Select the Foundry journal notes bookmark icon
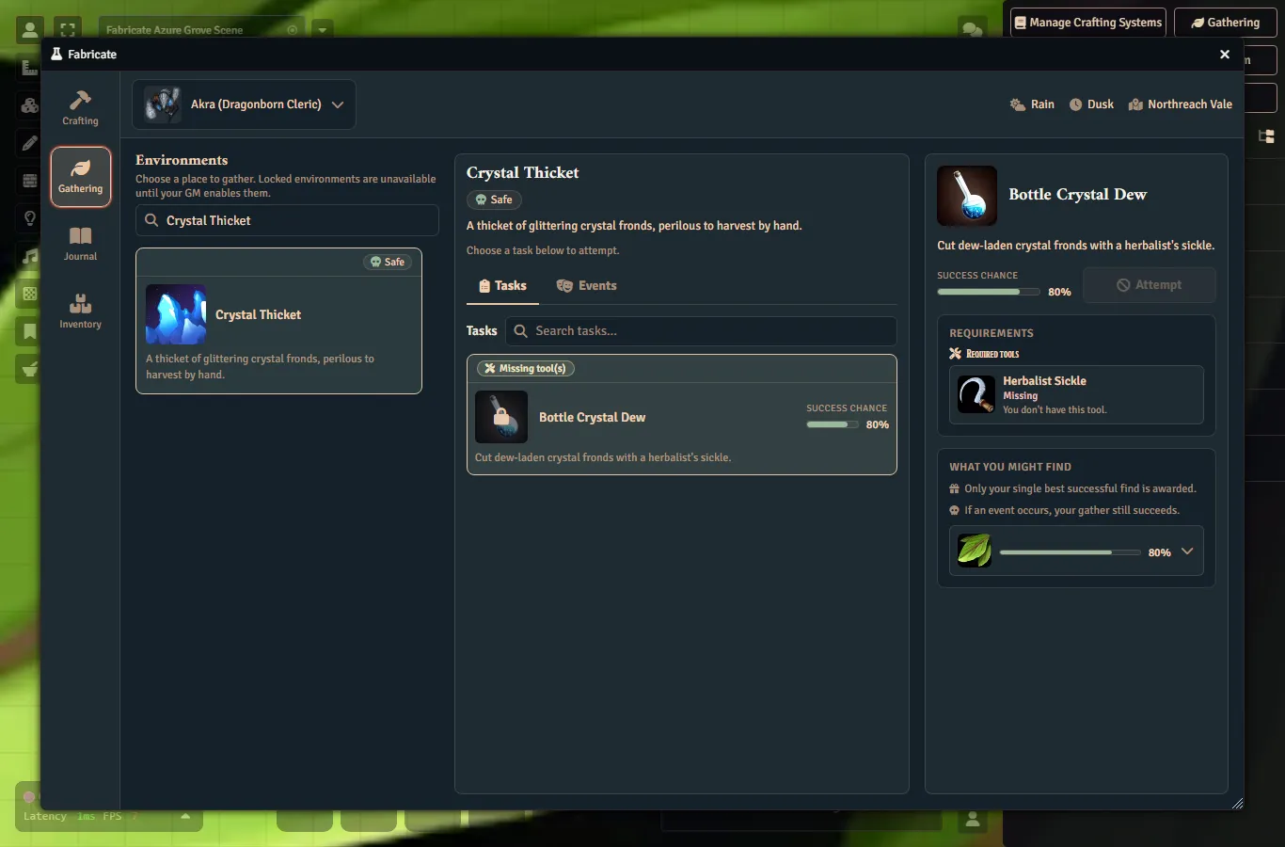This screenshot has width=1285, height=847. tap(29, 331)
